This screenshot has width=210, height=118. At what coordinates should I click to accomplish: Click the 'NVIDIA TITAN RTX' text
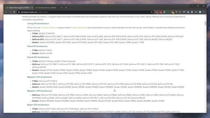pos(47,33)
